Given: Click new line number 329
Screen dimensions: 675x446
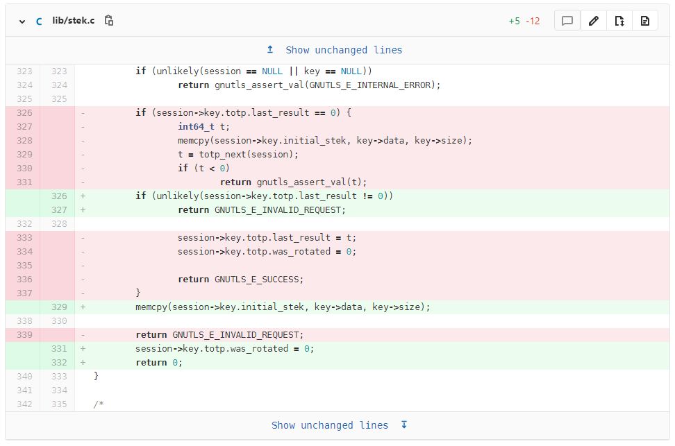Looking at the screenshot, I should click(x=58, y=307).
